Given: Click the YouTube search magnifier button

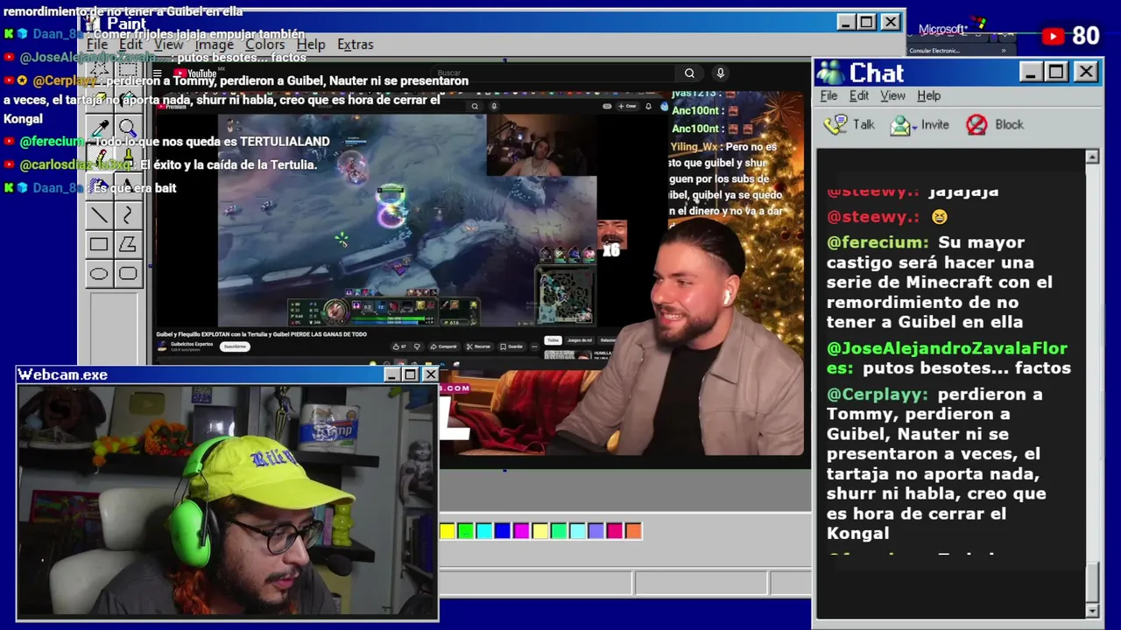Looking at the screenshot, I should (x=689, y=73).
